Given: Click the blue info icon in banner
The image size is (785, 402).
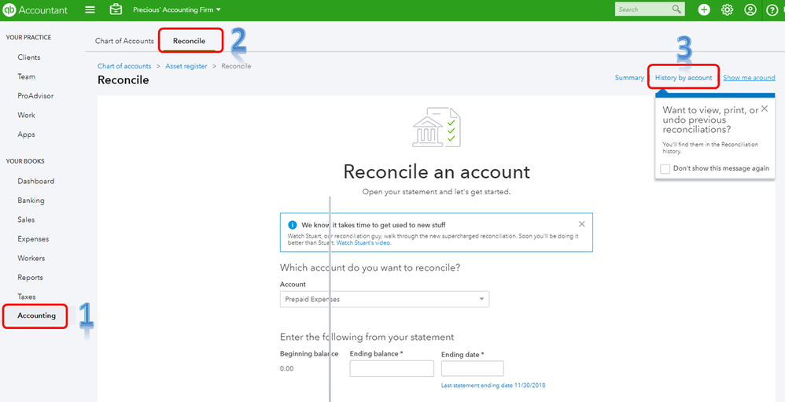Looking at the screenshot, I should (293, 225).
